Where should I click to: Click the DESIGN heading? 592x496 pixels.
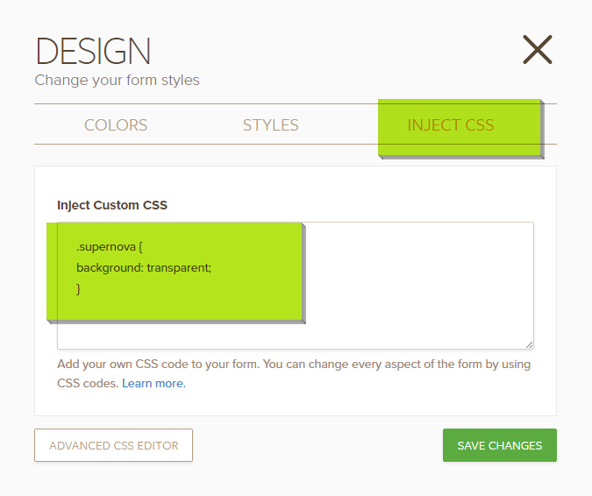(93, 52)
